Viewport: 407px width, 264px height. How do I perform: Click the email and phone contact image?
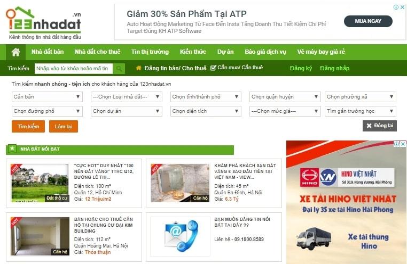tap(180, 236)
